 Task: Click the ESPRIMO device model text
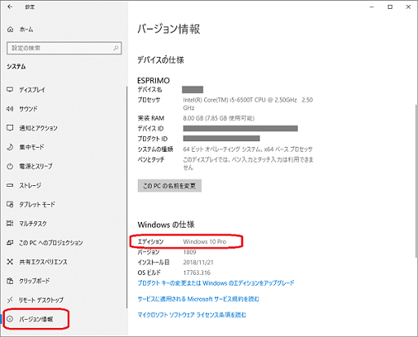pos(153,81)
